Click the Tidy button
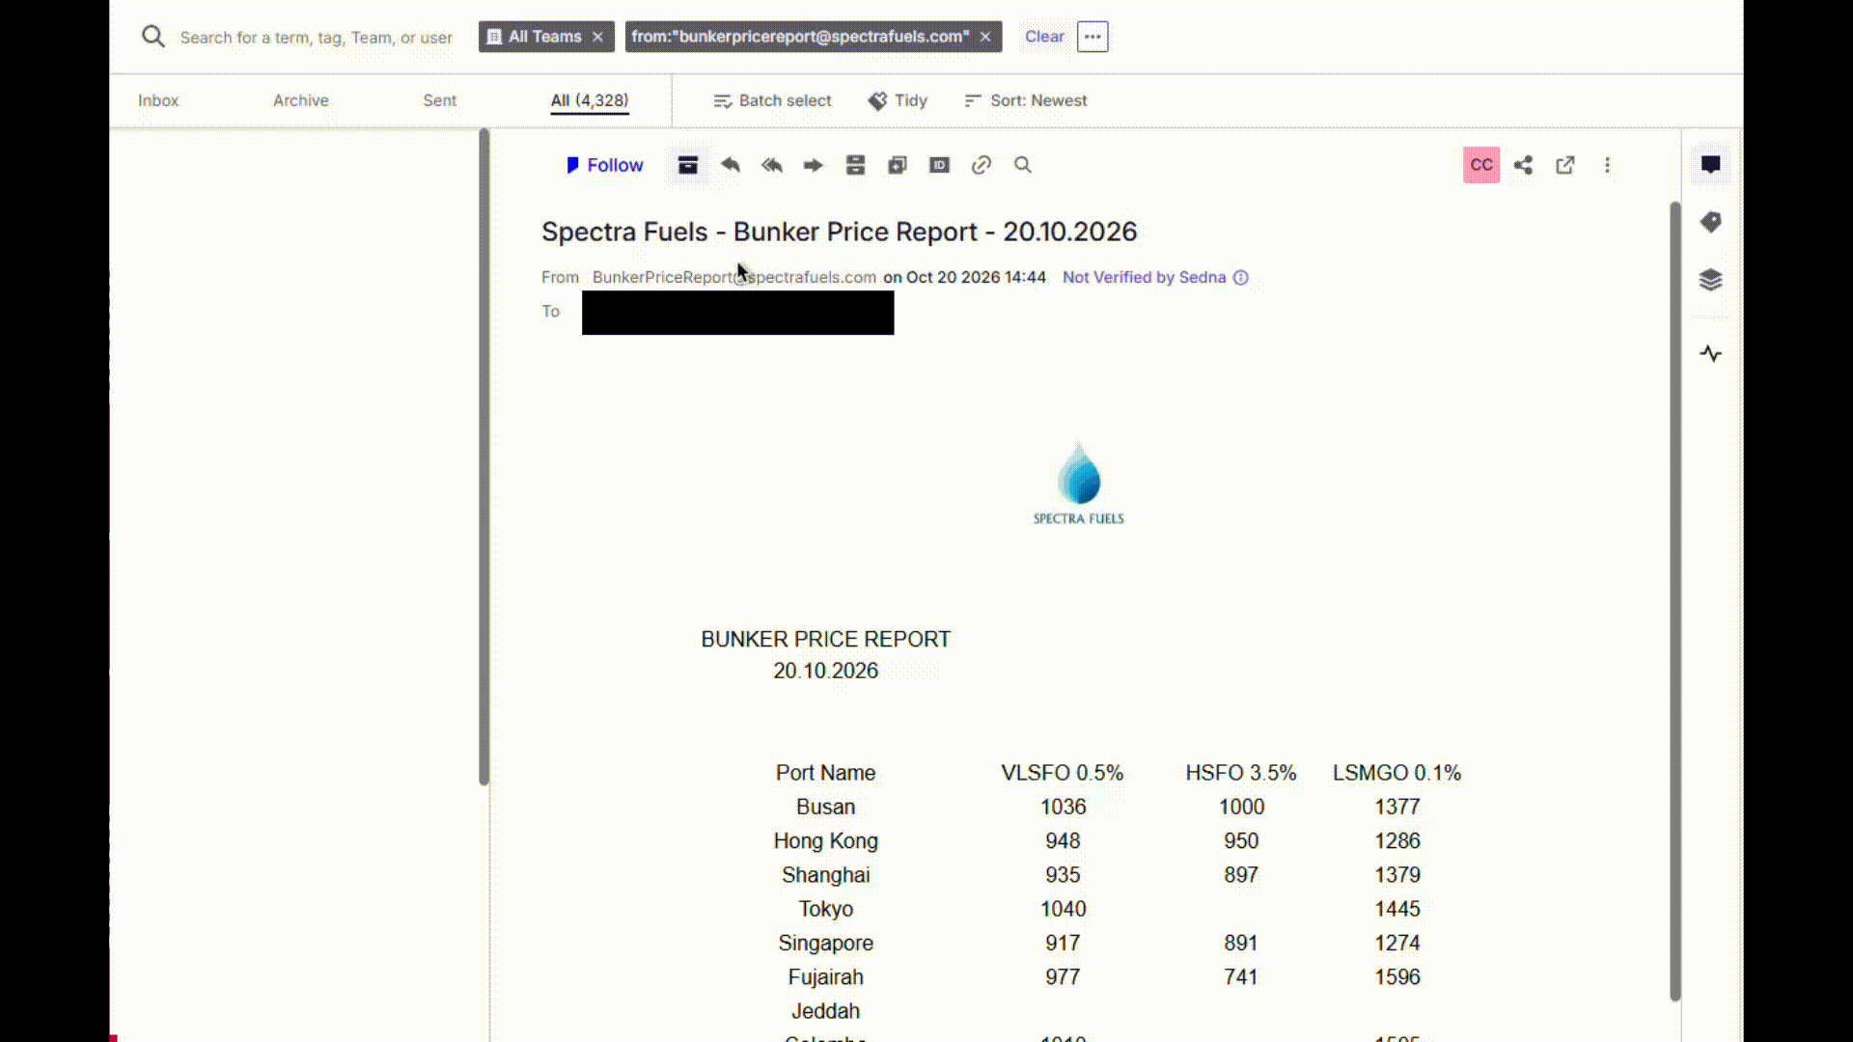 point(898,100)
